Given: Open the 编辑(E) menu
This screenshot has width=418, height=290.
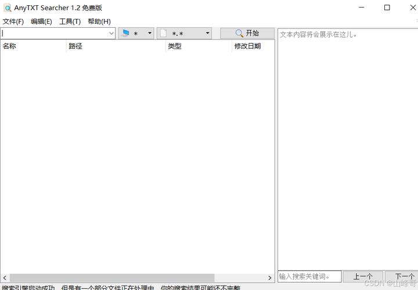Looking at the screenshot, I should click(41, 21).
